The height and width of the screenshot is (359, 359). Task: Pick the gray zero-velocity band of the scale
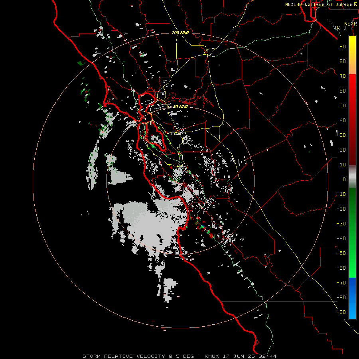tap(352, 177)
